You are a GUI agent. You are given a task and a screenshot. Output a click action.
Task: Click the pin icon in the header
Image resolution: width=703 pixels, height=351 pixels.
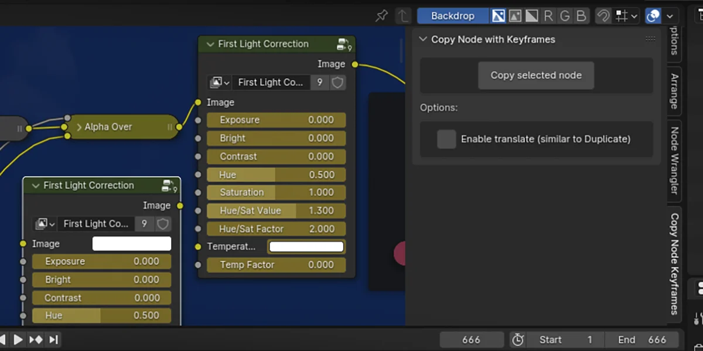click(x=381, y=16)
